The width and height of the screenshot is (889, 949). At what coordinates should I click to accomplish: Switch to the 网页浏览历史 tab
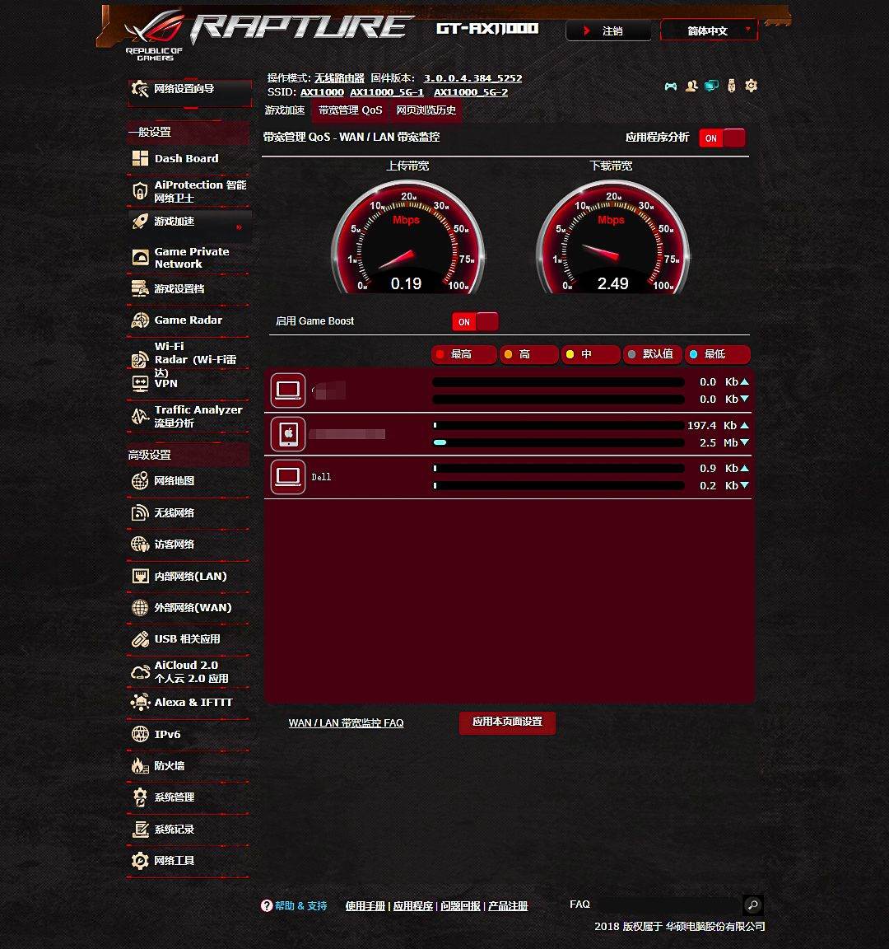(x=426, y=110)
